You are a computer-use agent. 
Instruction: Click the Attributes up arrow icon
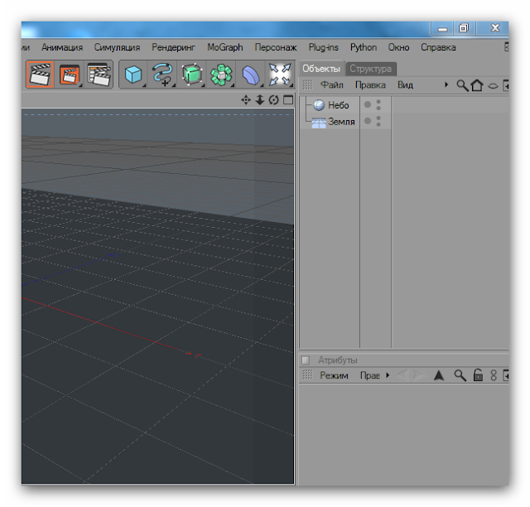(x=439, y=375)
